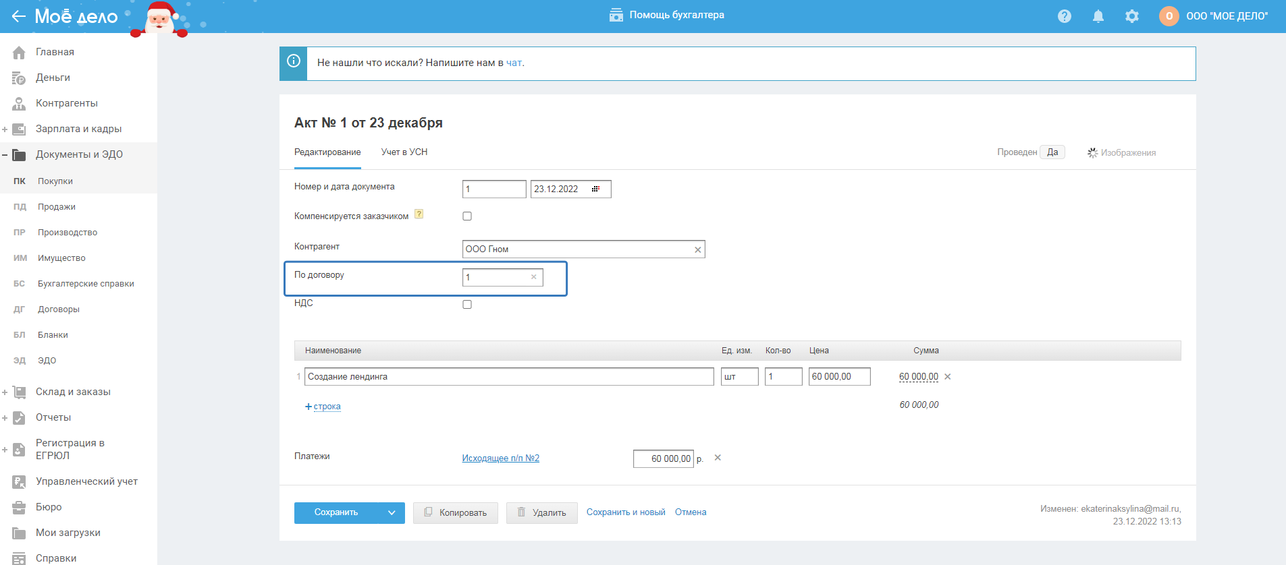Open settings gear icon

pos(1132,16)
